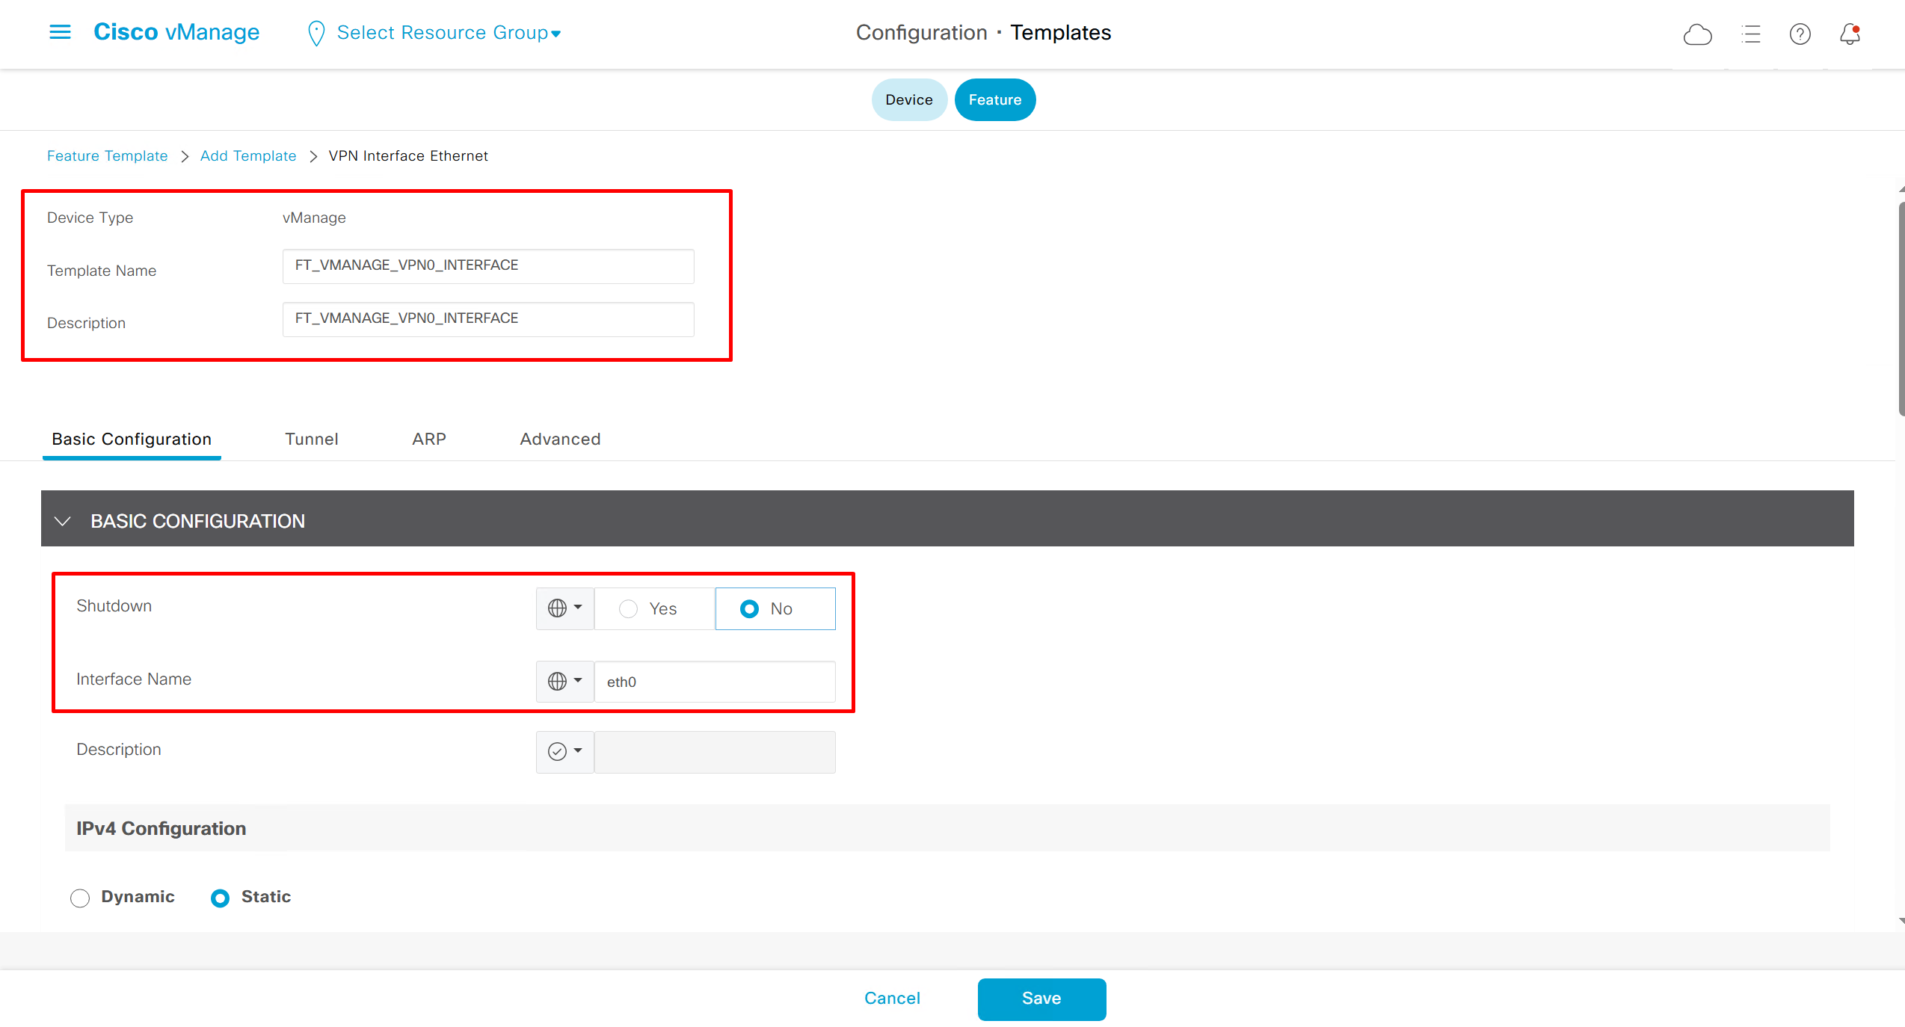Viewport: 1905px width, 1027px height.
Task: Select Yes for Shutdown
Action: pos(629,609)
